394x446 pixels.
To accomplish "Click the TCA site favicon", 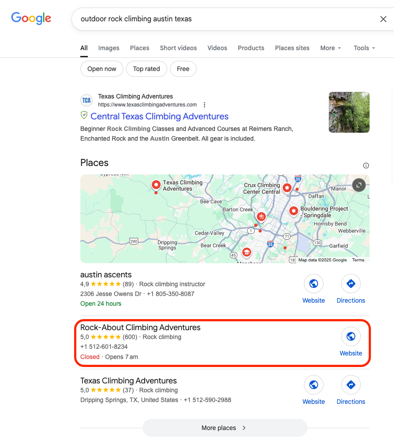I will point(86,100).
